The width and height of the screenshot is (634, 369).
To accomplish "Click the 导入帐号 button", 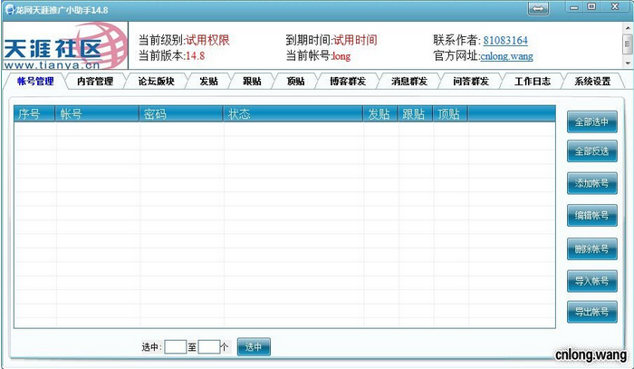I will coord(592,281).
